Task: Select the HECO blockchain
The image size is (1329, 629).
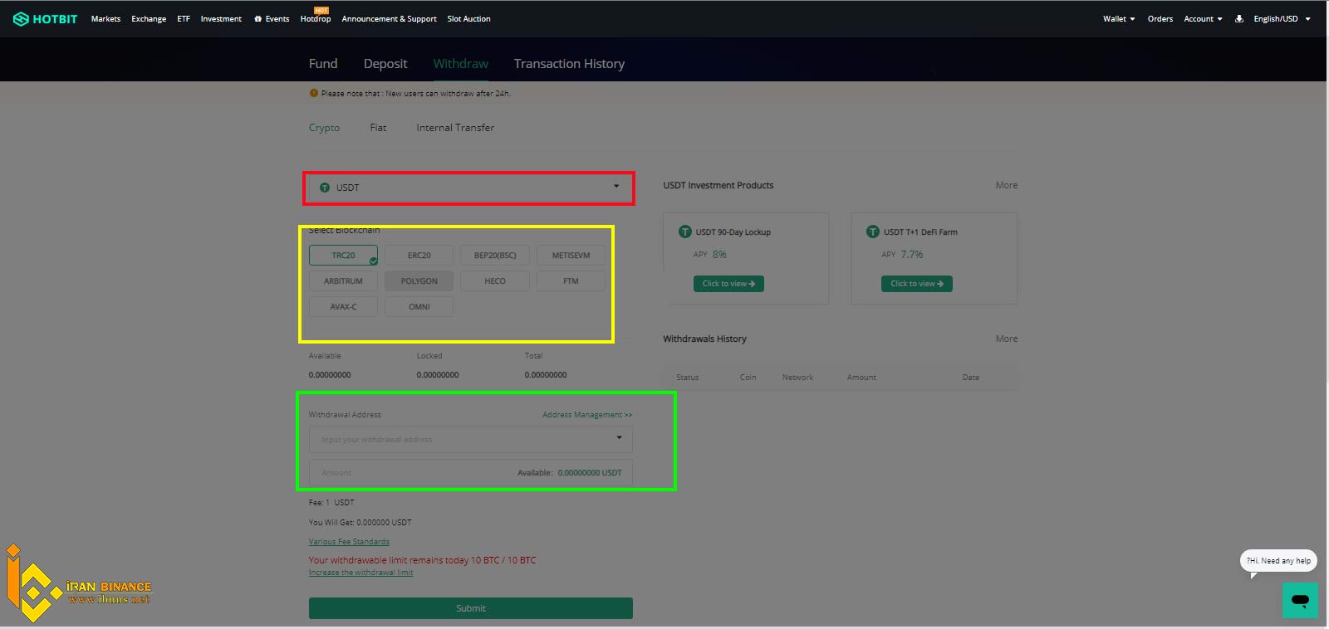Action: coord(495,280)
